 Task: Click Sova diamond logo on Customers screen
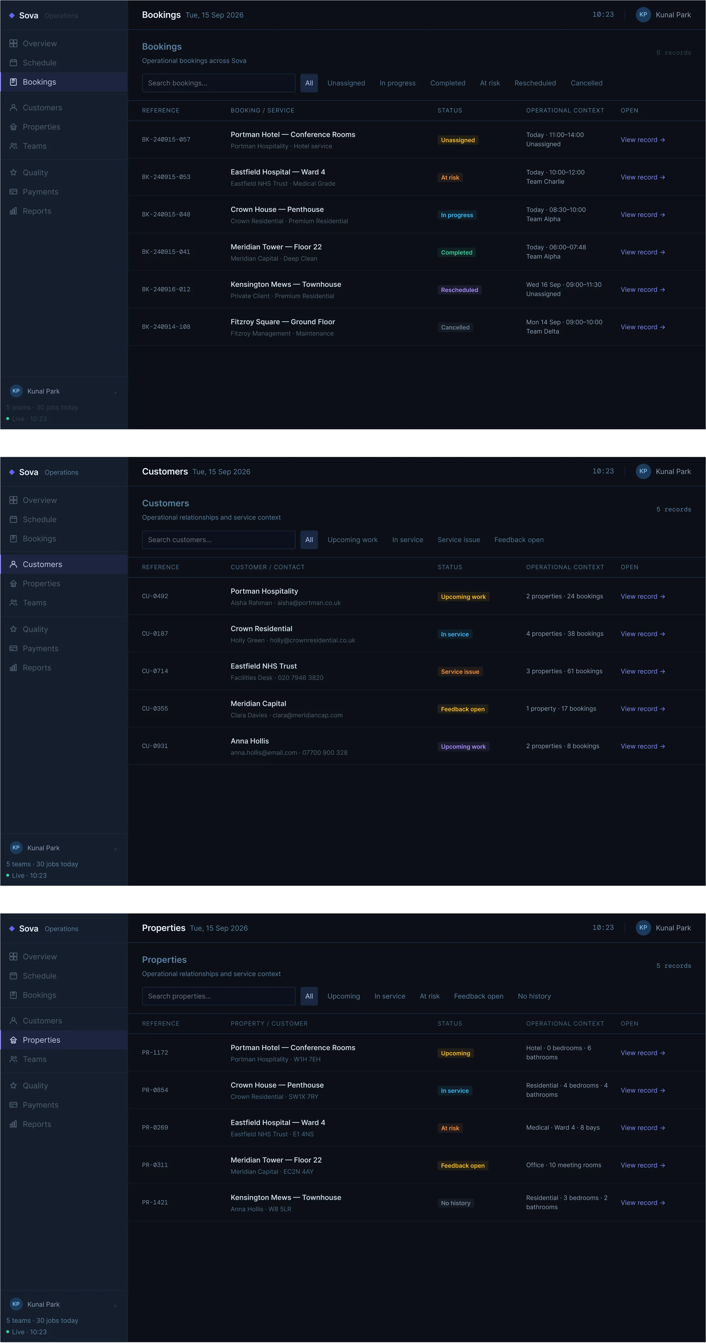(x=12, y=472)
